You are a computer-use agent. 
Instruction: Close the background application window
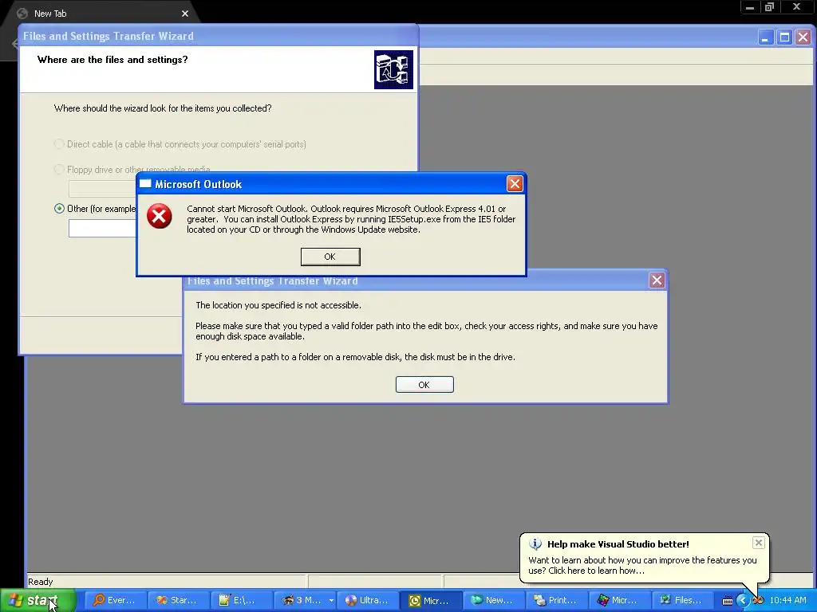(803, 37)
